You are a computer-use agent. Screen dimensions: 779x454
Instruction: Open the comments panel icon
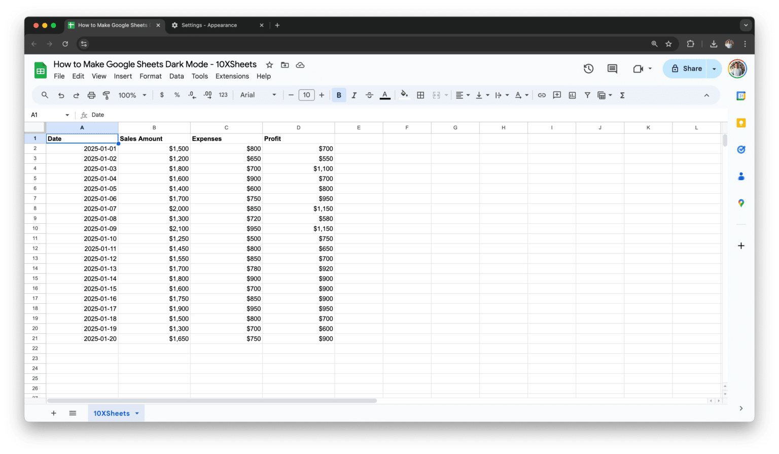612,68
